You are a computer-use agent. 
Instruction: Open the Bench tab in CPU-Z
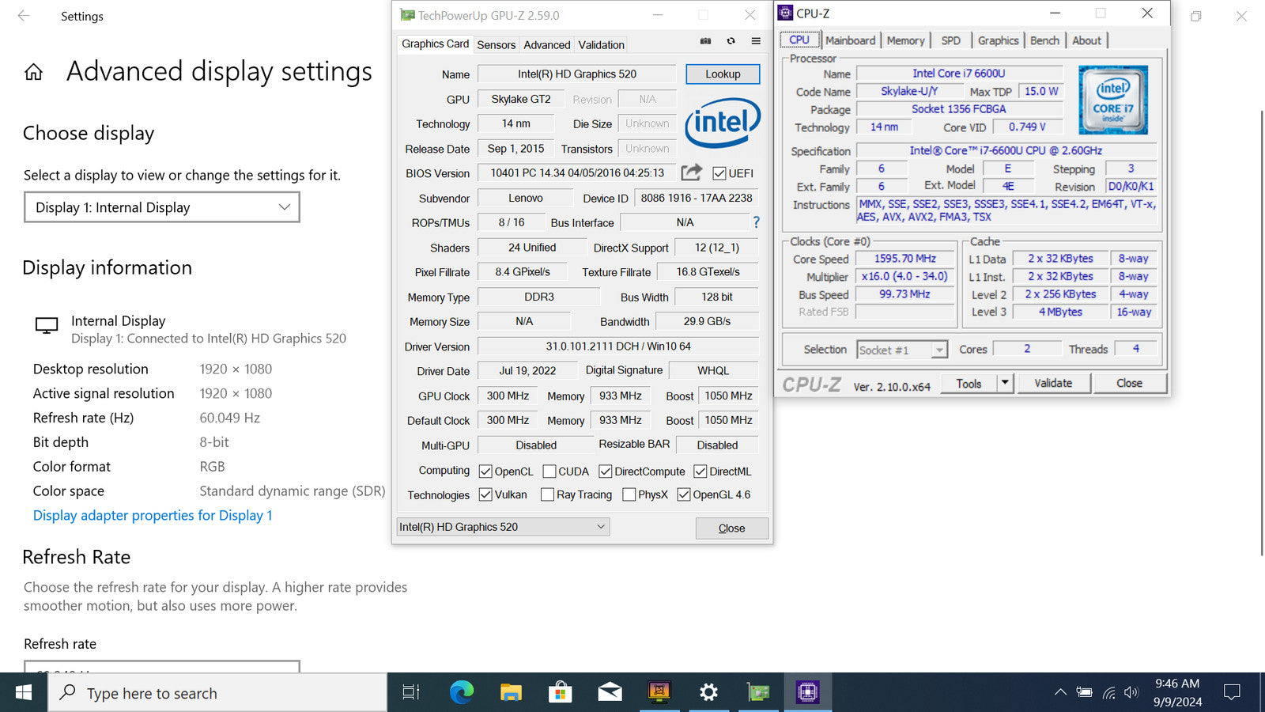[x=1044, y=40]
